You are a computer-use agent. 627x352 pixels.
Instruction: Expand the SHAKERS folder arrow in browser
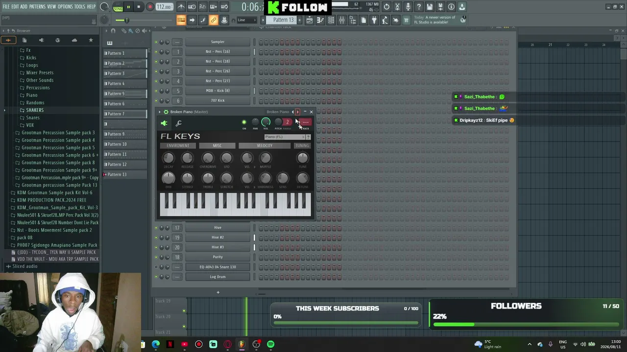[x=5, y=110]
